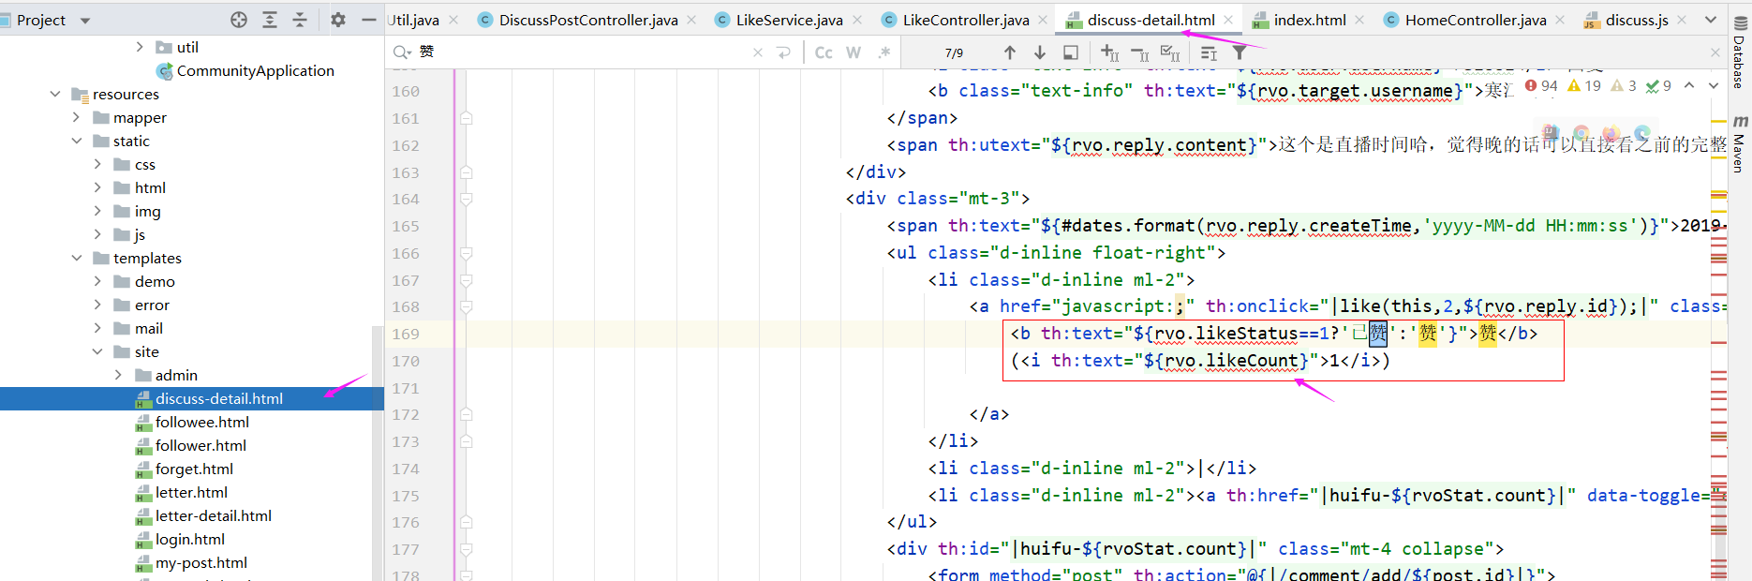Close the index.html tab
The height and width of the screenshot is (581, 1752).
1359,20
